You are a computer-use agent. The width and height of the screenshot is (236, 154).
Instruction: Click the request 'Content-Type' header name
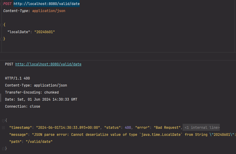tap(16, 11)
